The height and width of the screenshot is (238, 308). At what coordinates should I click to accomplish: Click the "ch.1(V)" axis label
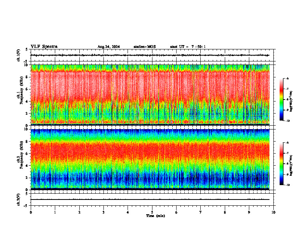[x=18, y=55]
